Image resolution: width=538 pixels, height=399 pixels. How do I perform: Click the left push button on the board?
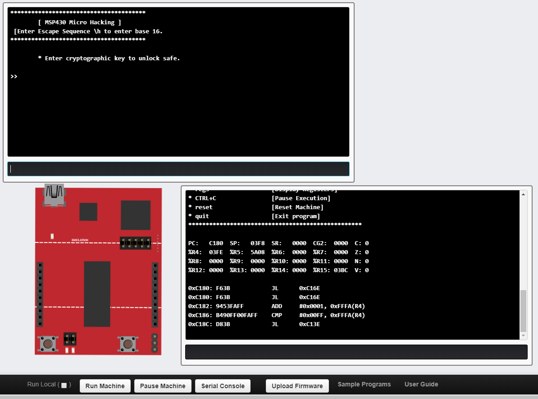click(x=48, y=344)
